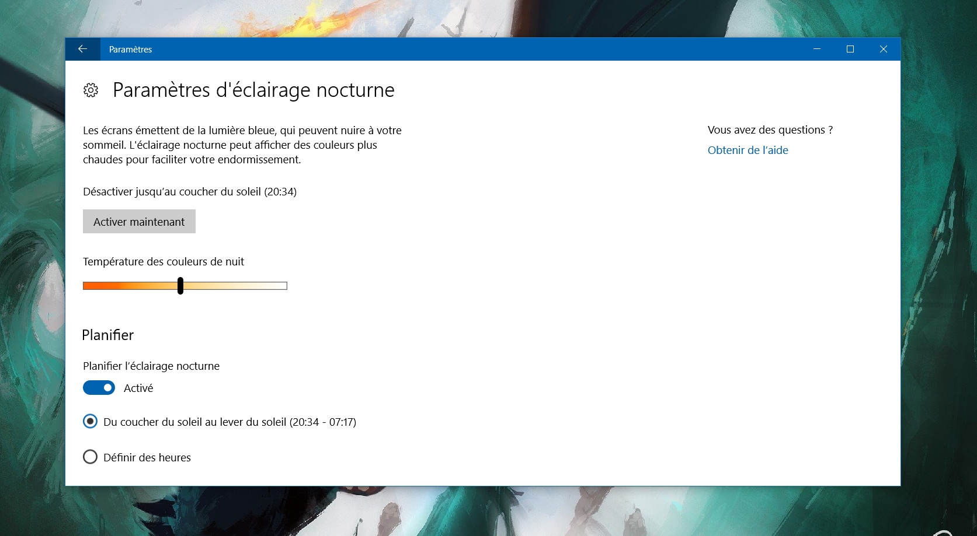Click the Température des couleurs de nuit label

coord(164,261)
